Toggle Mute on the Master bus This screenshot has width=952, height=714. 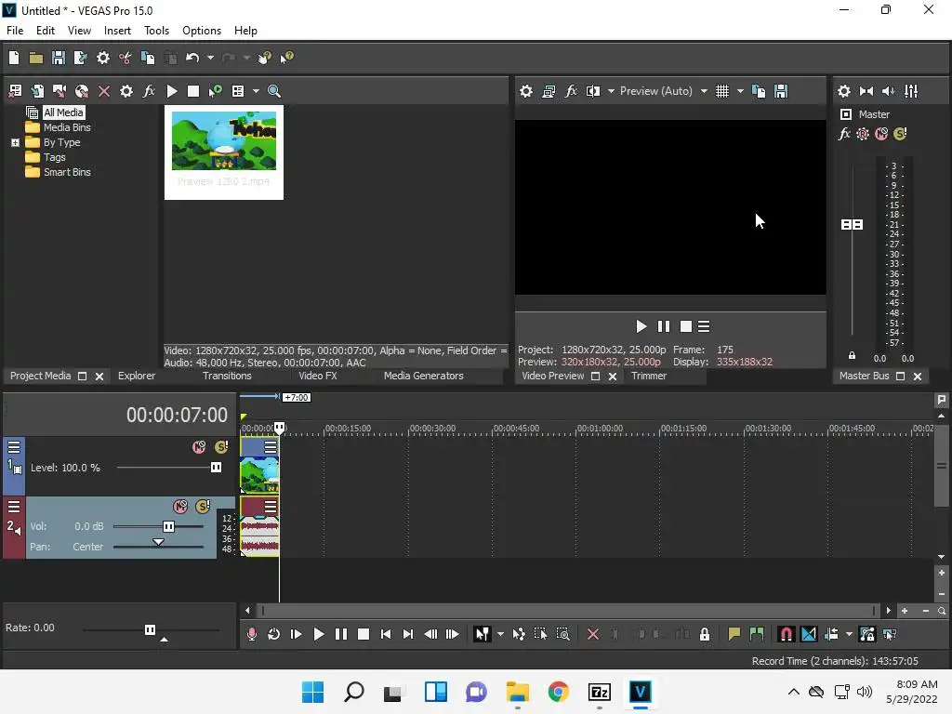point(881,134)
